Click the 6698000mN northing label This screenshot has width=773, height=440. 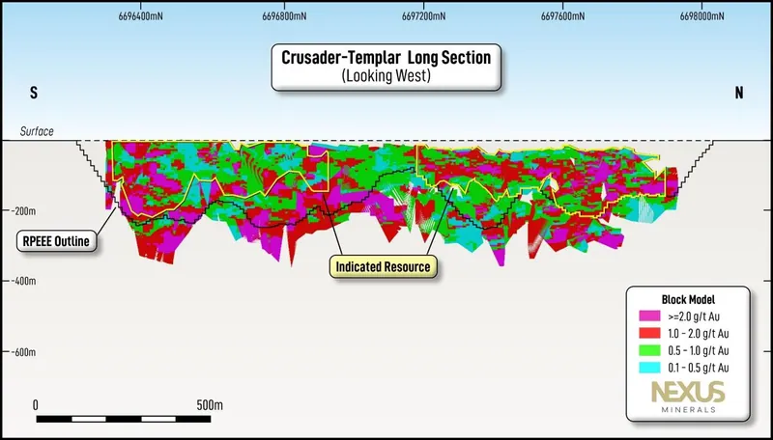[702, 16]
